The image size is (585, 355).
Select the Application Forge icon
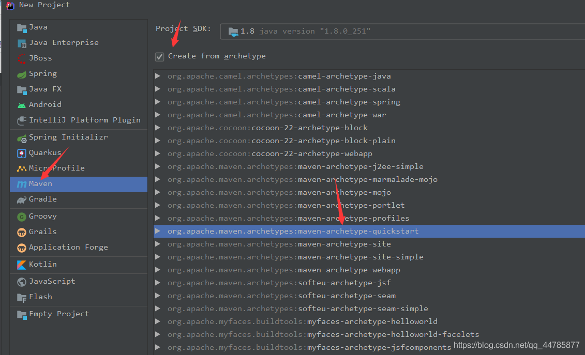click(x=22, y=248)
